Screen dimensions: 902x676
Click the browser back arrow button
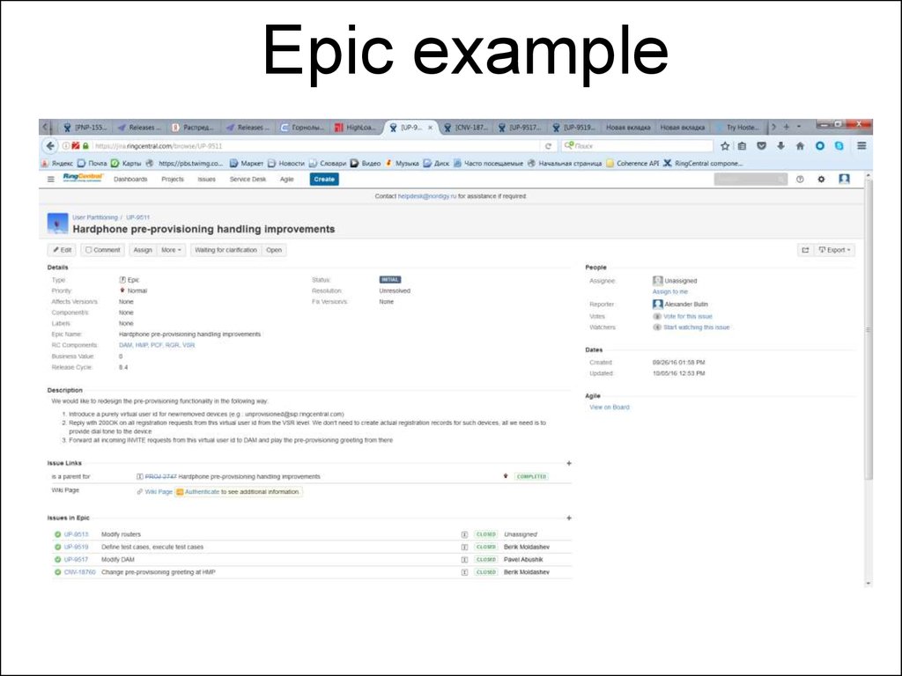click(x=50, y=146)
